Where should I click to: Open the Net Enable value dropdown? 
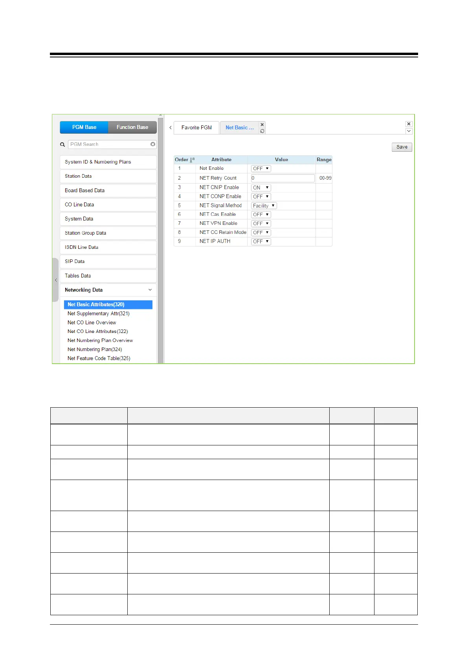(261, 169)
